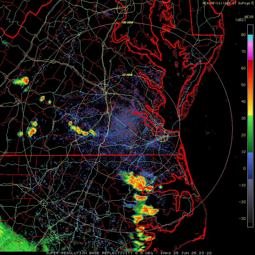Click the 70 dBZ scale value
Screen dimensions: 255x255
pyautogui.click(x=243, y=52)
